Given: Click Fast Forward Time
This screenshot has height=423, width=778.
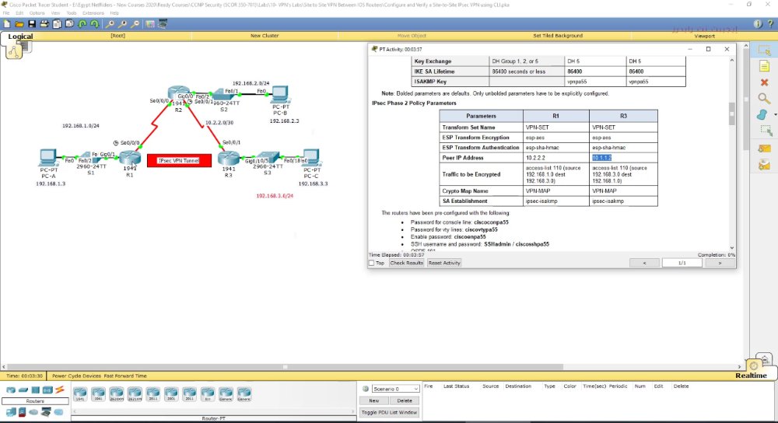Looking at the screenshot, I should click(125, 376).
